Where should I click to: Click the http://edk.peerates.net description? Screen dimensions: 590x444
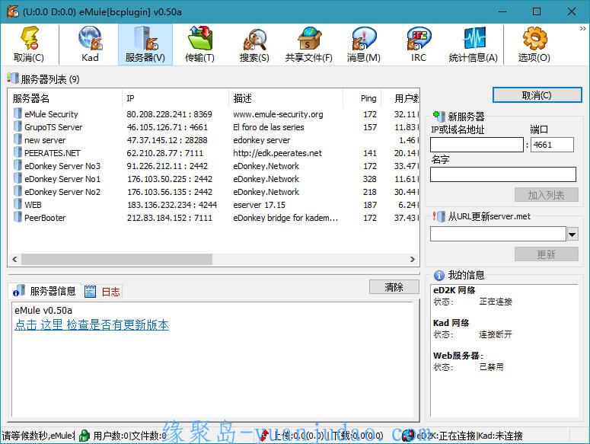(277, 153)
